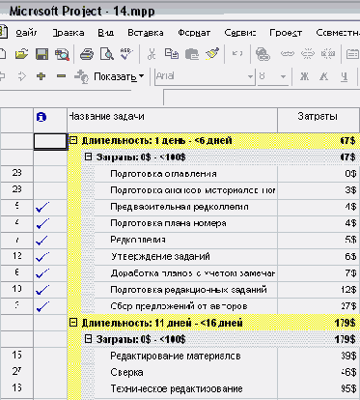Select task Техническое редактирование
This screenshot has width=360, height=400.
tap(177, 388)
